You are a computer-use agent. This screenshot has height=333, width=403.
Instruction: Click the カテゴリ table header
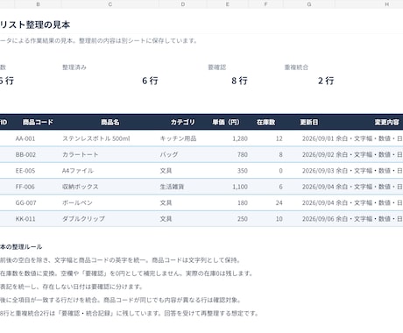(183, 122)
